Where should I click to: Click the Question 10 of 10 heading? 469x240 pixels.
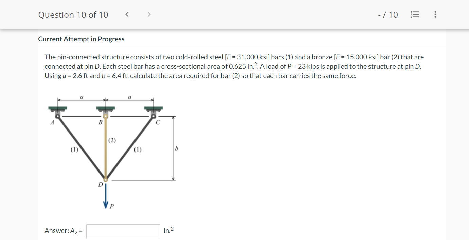coord(73,15)
